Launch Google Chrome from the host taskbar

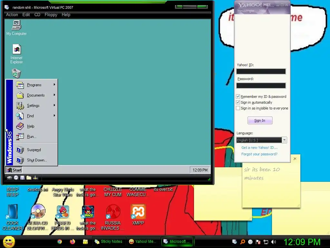pyautogui.click(x=60, y=242)
